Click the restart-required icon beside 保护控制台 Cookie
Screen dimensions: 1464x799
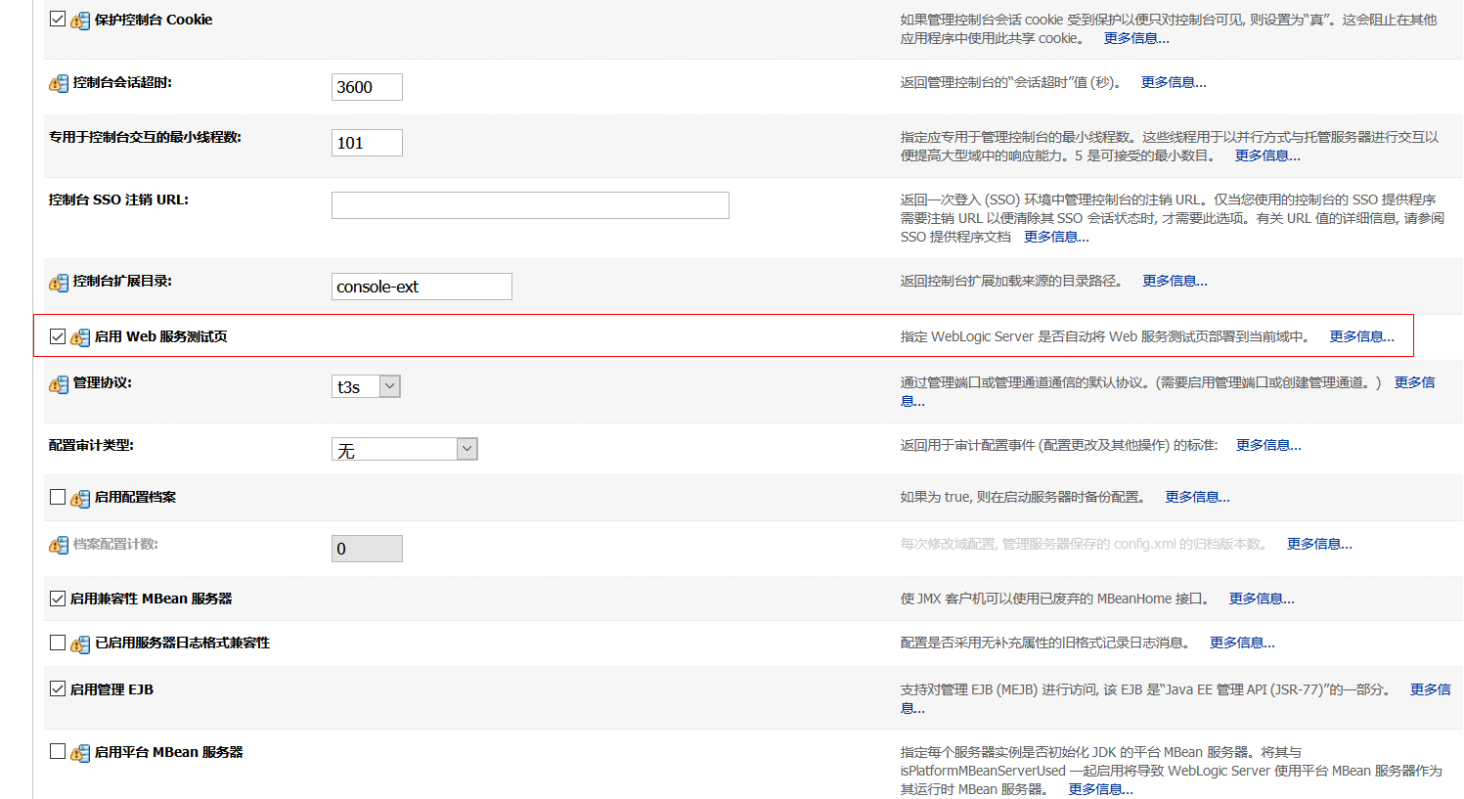pyautogui.click(x=80, y=21)
